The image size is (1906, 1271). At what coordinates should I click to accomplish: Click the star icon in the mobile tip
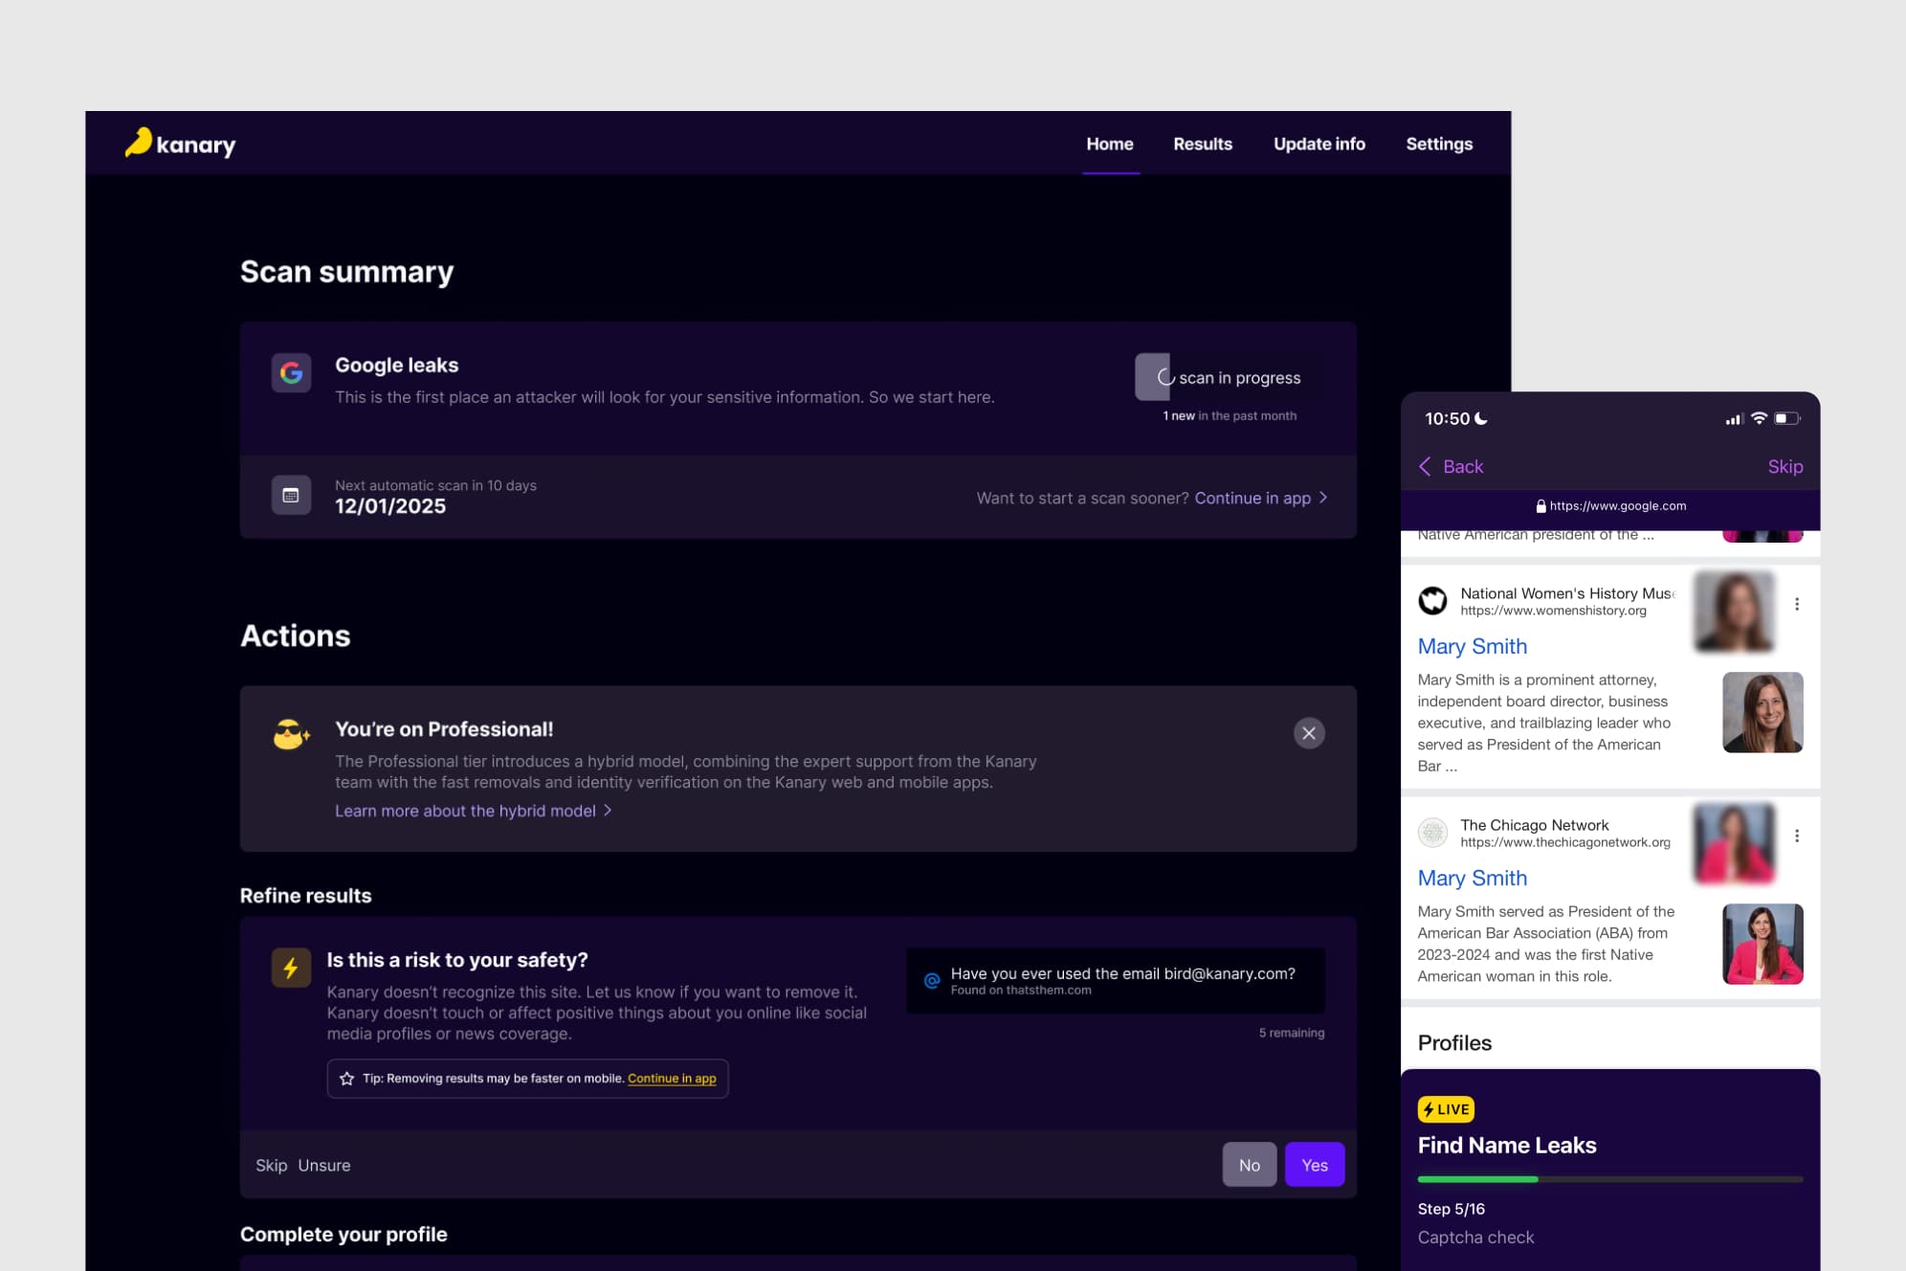(x=346, y=1079)
